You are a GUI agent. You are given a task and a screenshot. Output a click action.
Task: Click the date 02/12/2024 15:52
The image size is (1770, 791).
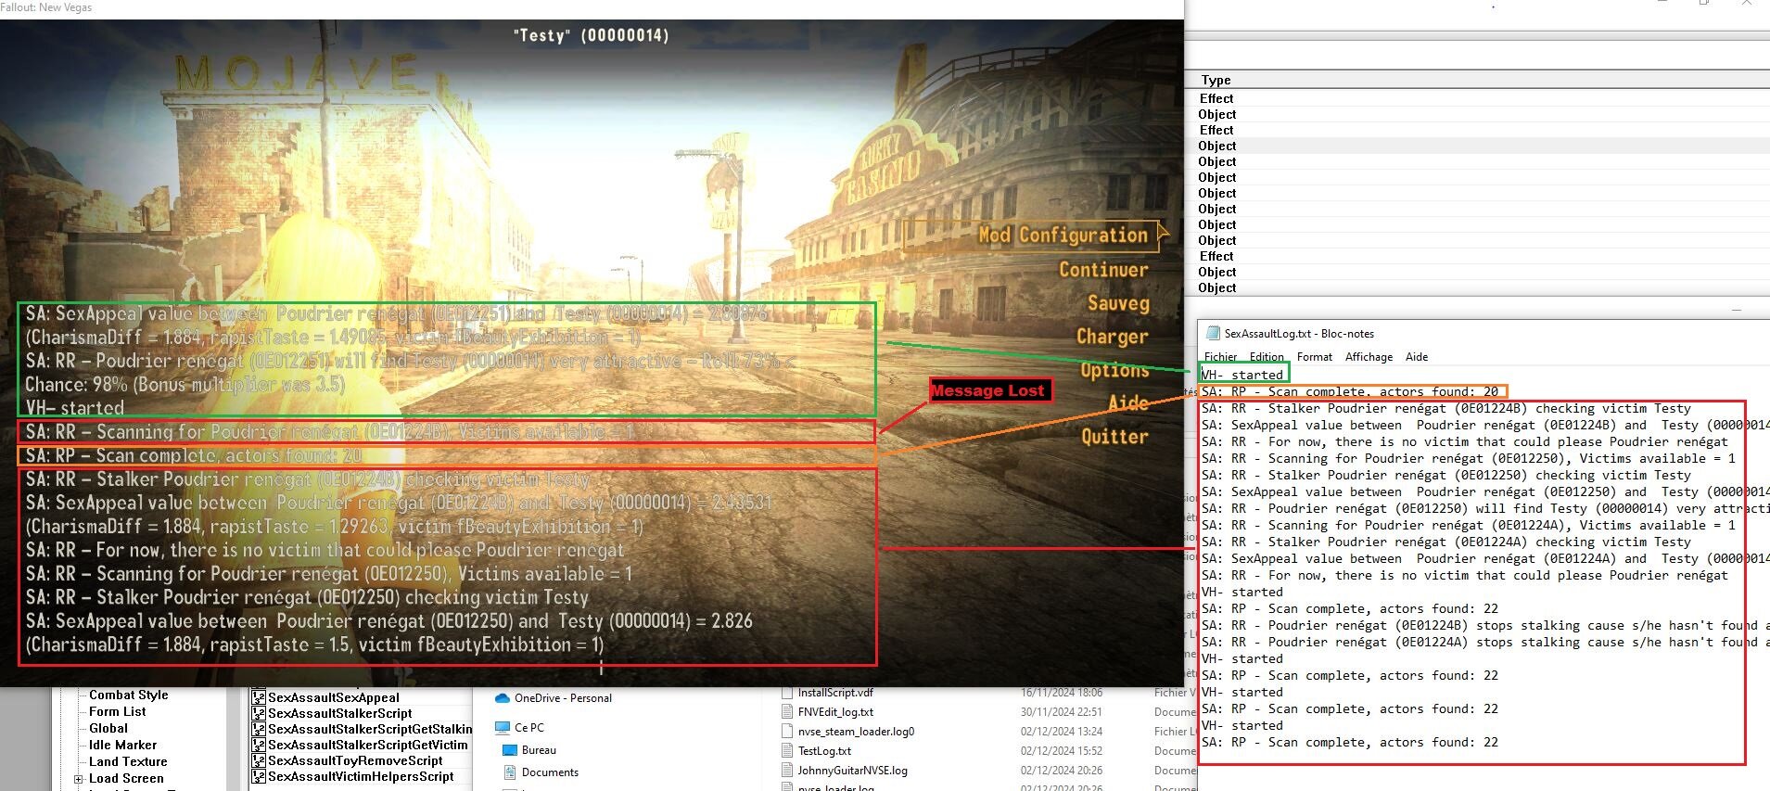(1062, 751)
